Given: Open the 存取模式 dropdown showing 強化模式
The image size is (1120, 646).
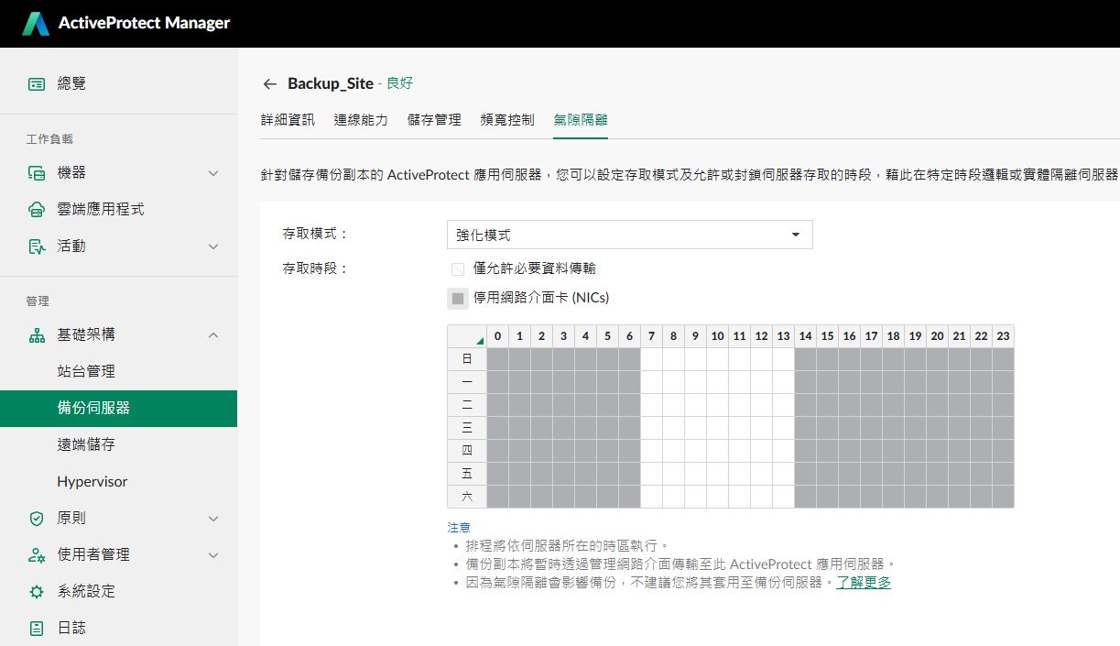Looking at the screenshot, I should click(x=629, y=235).
